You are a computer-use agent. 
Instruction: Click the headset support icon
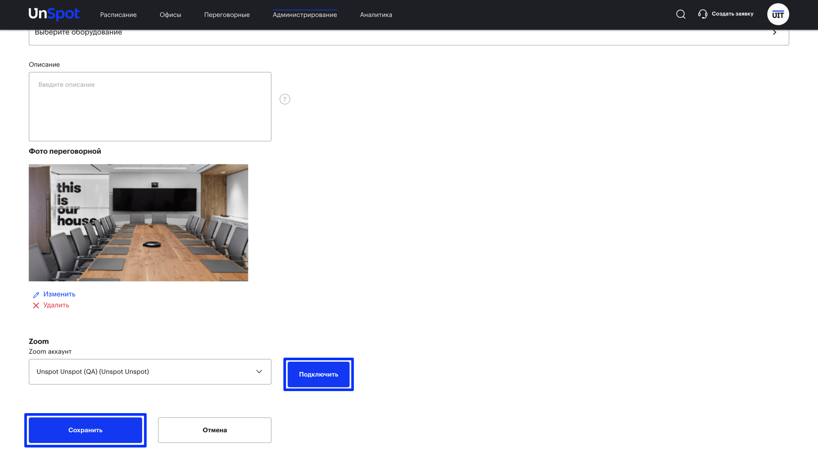coord(703,14)
